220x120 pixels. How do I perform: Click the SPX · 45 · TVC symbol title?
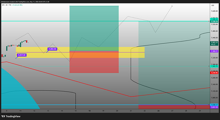coord(7,5)
